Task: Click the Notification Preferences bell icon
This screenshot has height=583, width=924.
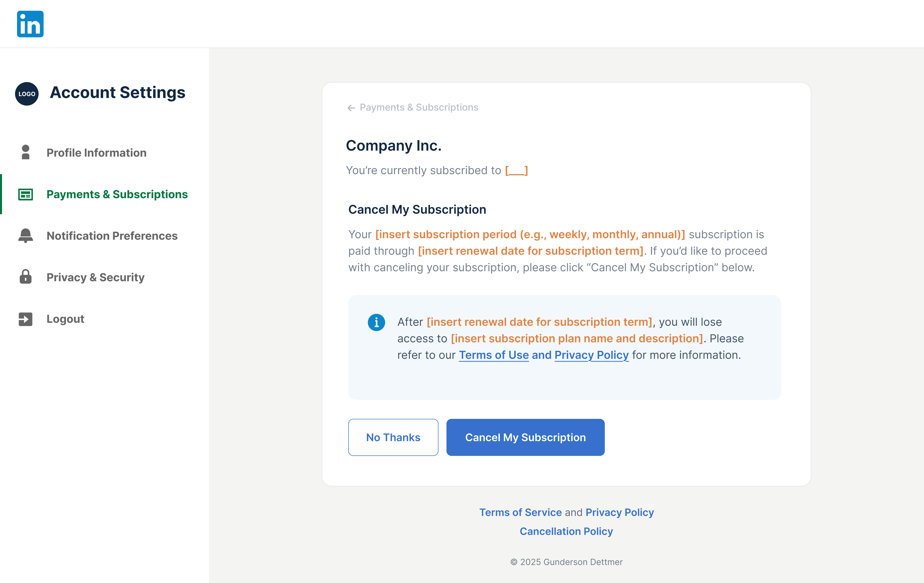Action: 26,235
